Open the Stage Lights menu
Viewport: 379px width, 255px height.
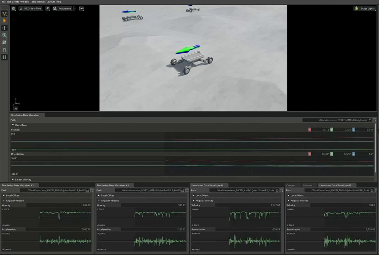[365, 8]
